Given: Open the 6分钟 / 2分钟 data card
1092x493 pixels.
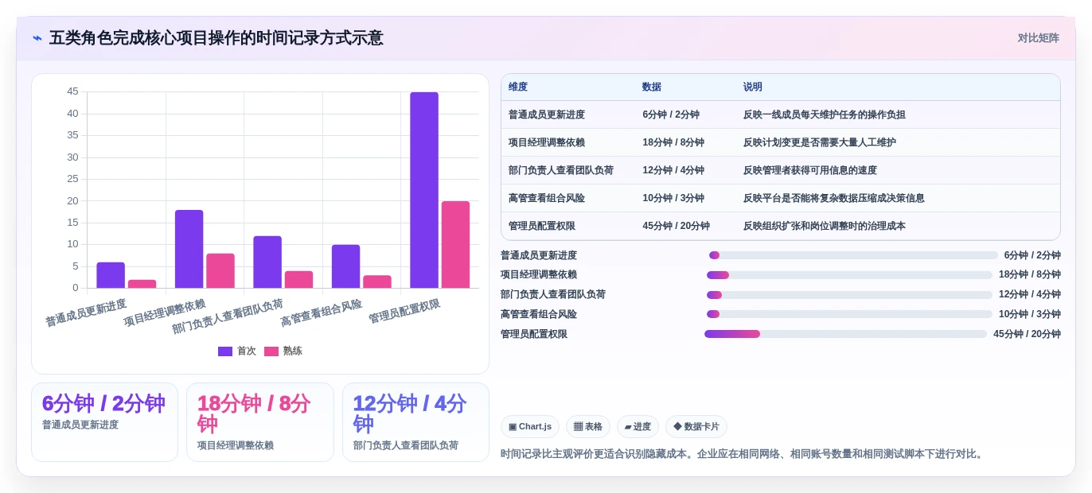Looking at the screenshot, I should pos(104,422).
